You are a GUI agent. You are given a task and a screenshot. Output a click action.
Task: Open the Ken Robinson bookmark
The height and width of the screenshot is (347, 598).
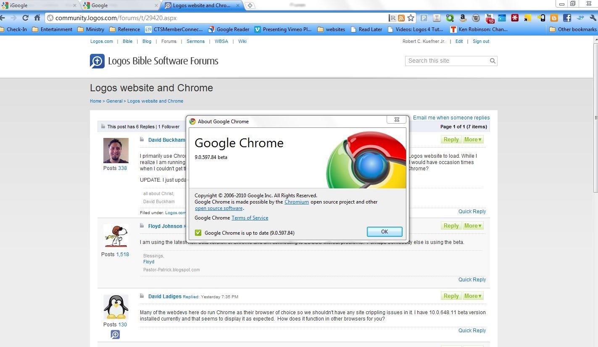coord(479,29)
